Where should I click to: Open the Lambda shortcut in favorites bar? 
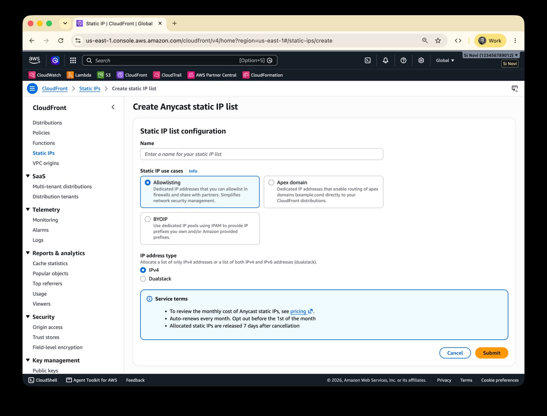click(x=79, y=75)
